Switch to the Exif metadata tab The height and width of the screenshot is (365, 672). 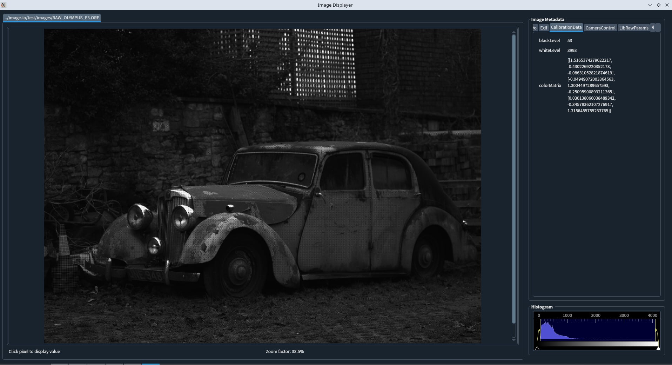(543, 28)
